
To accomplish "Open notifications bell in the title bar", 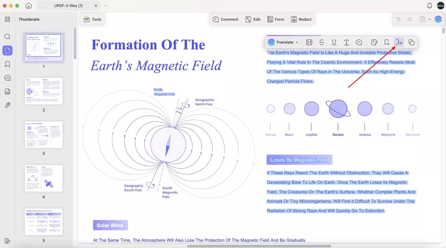I will point(429,6).
